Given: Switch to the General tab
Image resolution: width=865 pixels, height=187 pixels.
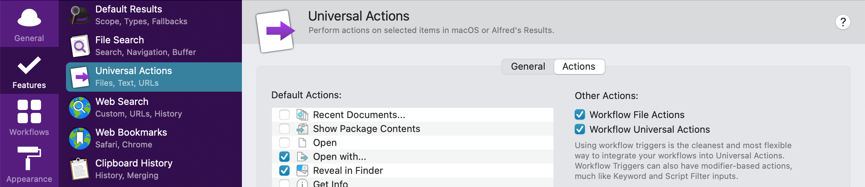Looking at the screenshot, I should 528,66.
